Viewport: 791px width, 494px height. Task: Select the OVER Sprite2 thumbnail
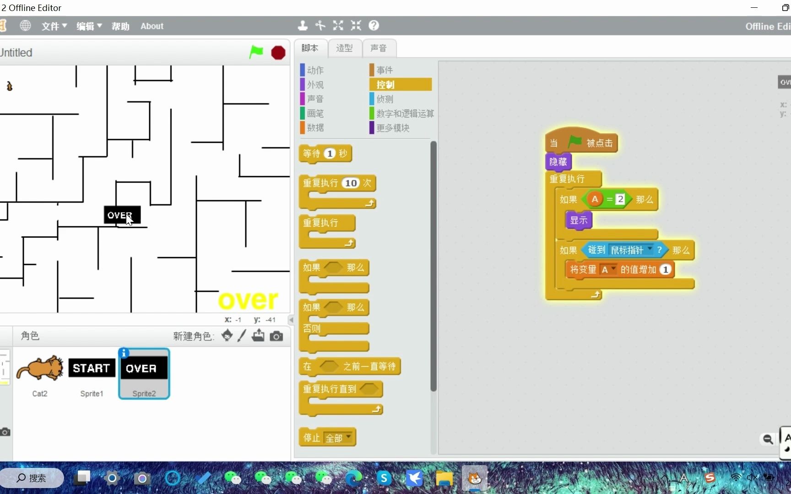tap(144, 373)
